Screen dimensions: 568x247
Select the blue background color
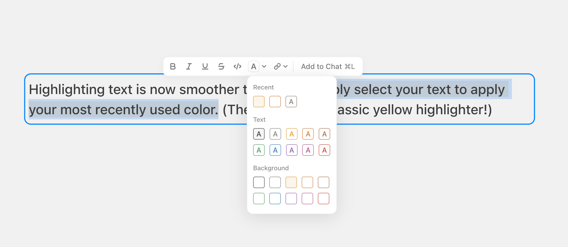pyautogui.click(x=275, y=198)
